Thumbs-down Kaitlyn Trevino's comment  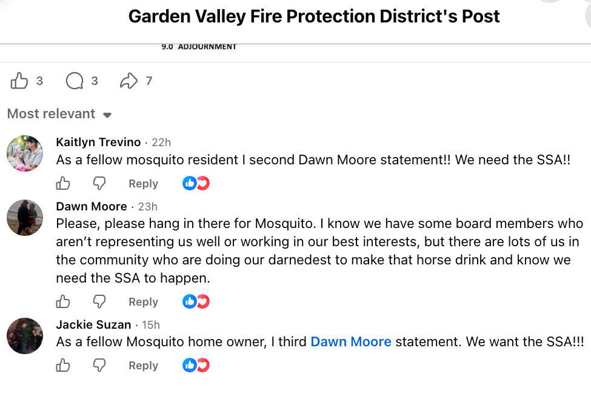click(99, 183)
